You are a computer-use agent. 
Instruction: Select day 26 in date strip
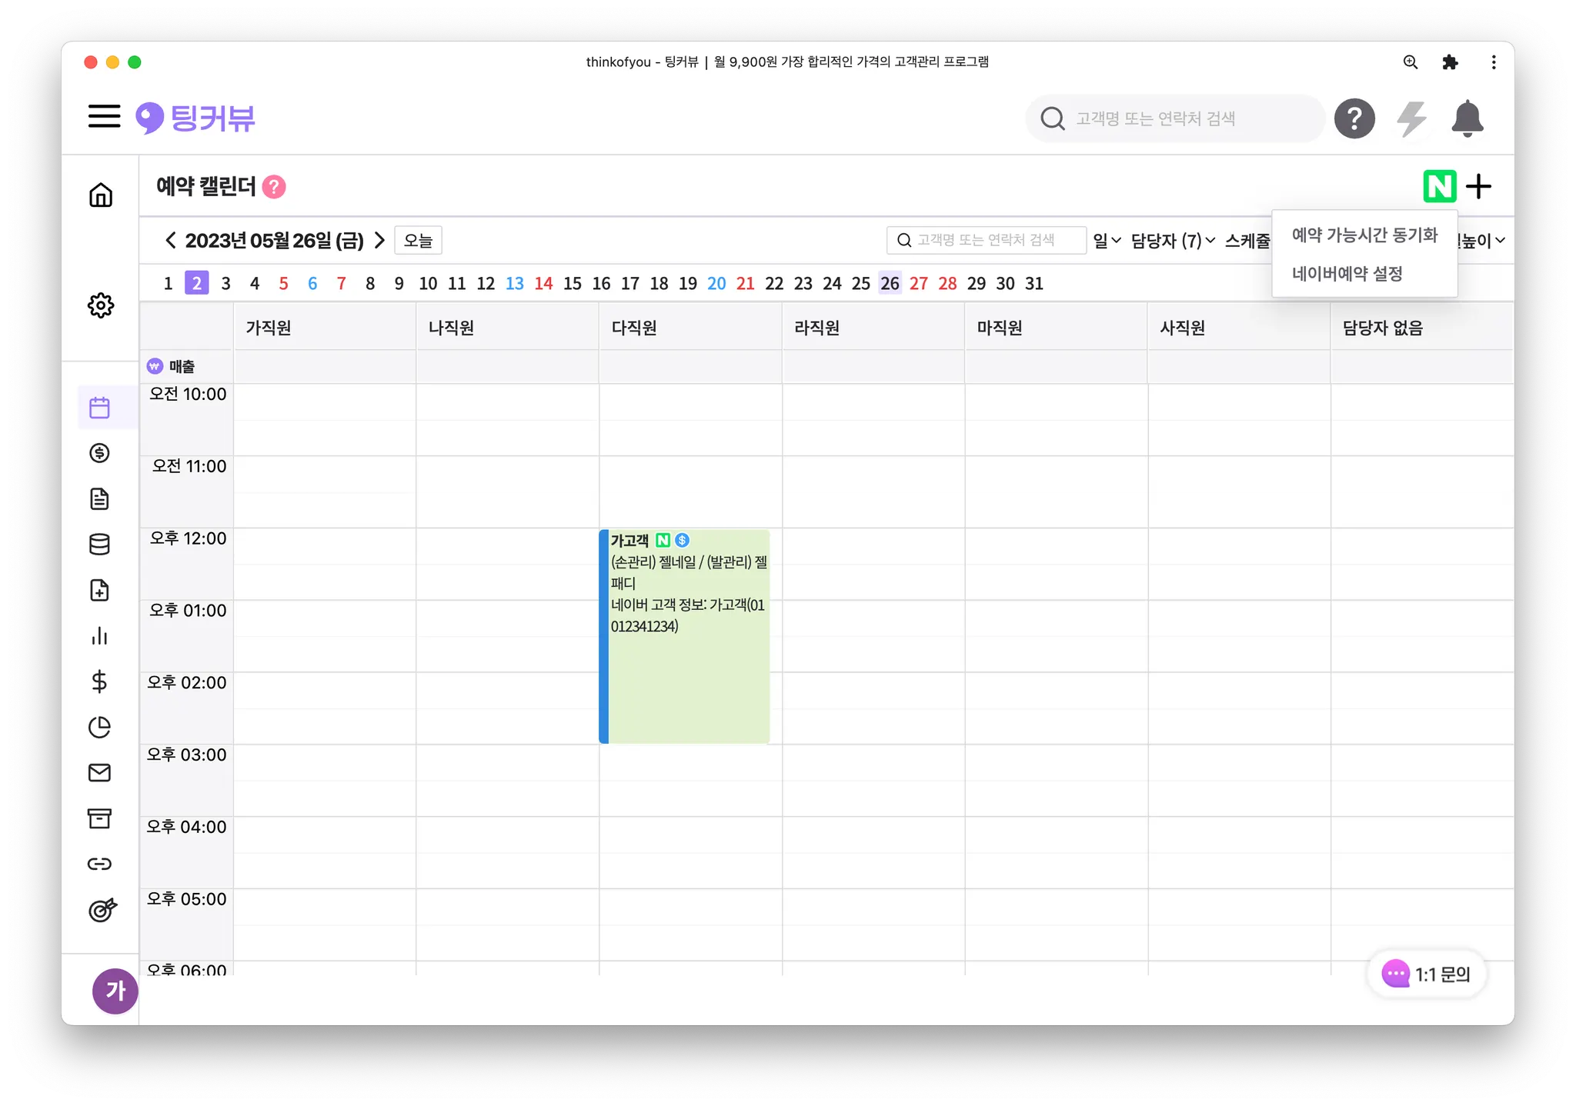(890, 283)
